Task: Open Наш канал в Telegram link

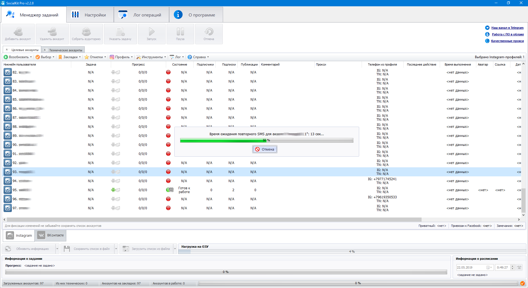Action: click(507, 28)
